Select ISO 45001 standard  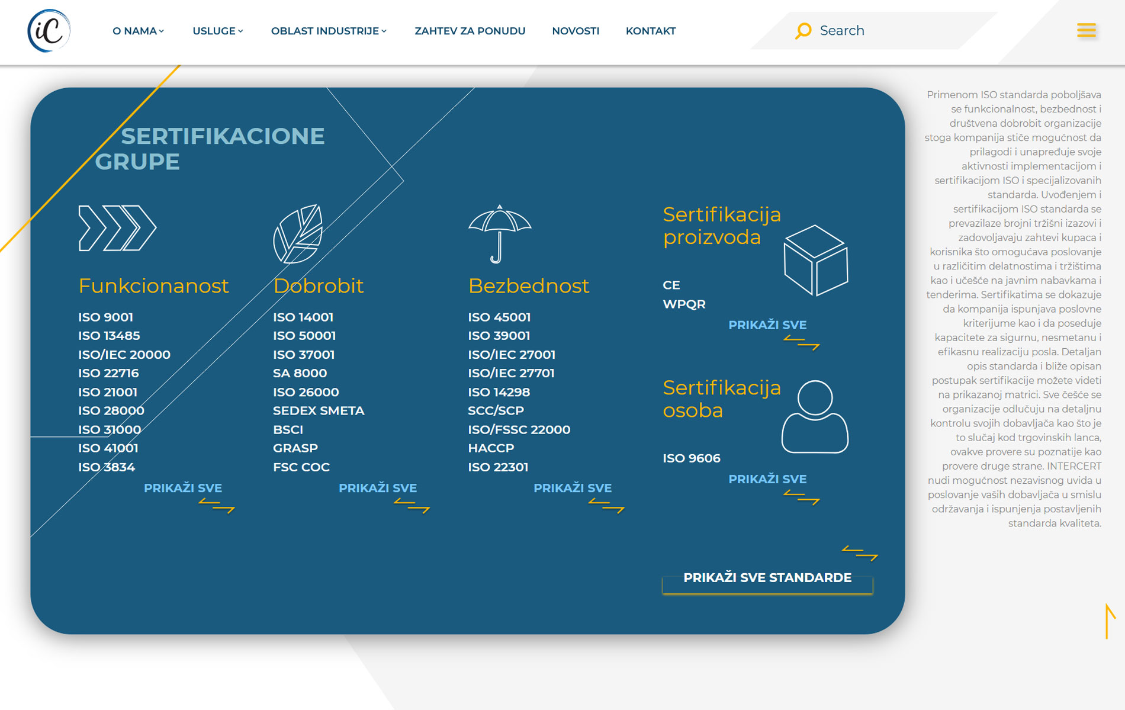[499, 317]
